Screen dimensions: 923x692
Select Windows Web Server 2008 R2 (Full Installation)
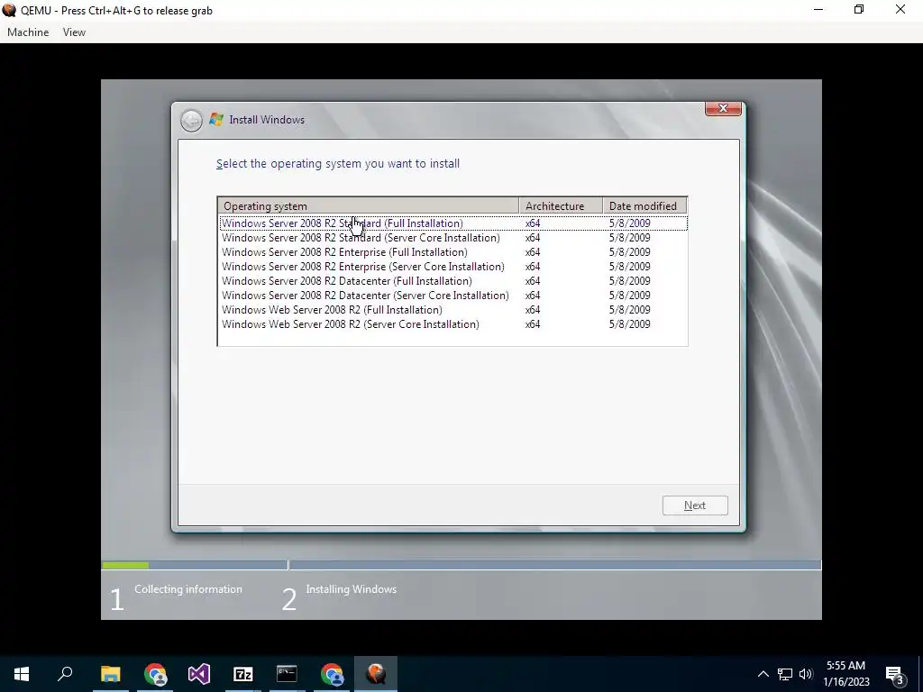(453, 310)
